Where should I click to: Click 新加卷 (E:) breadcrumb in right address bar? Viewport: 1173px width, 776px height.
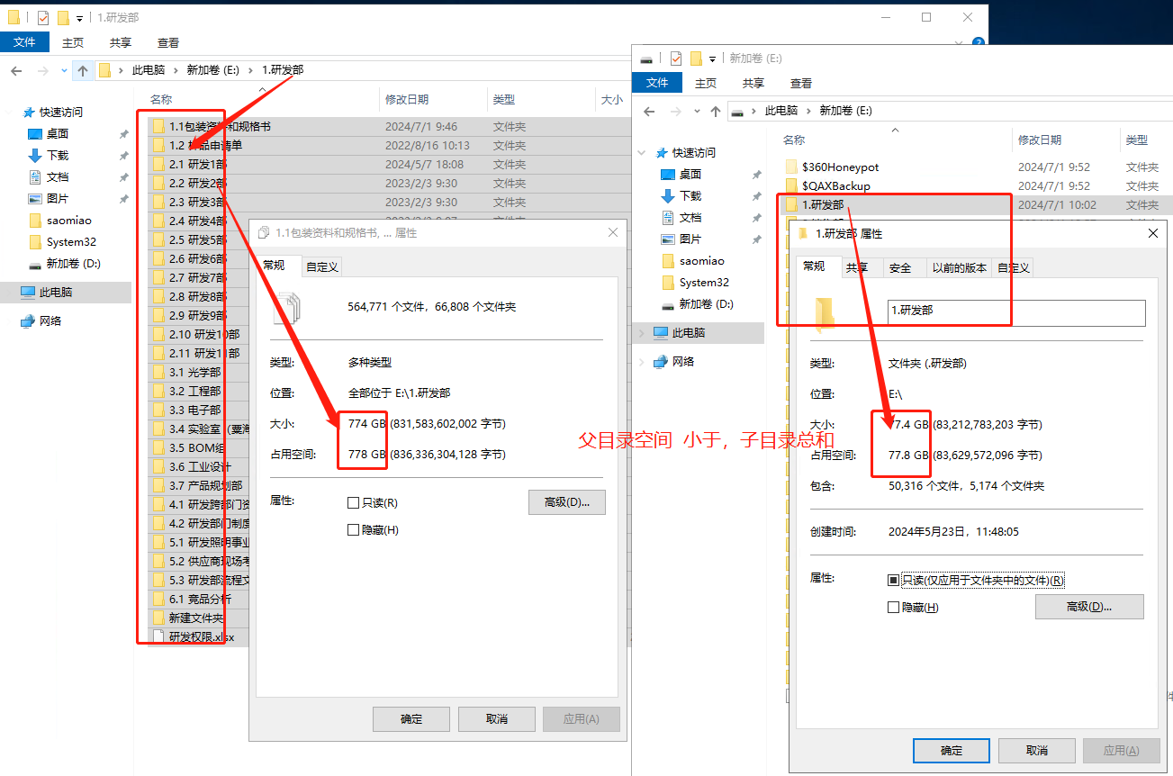tap(845, 111)
